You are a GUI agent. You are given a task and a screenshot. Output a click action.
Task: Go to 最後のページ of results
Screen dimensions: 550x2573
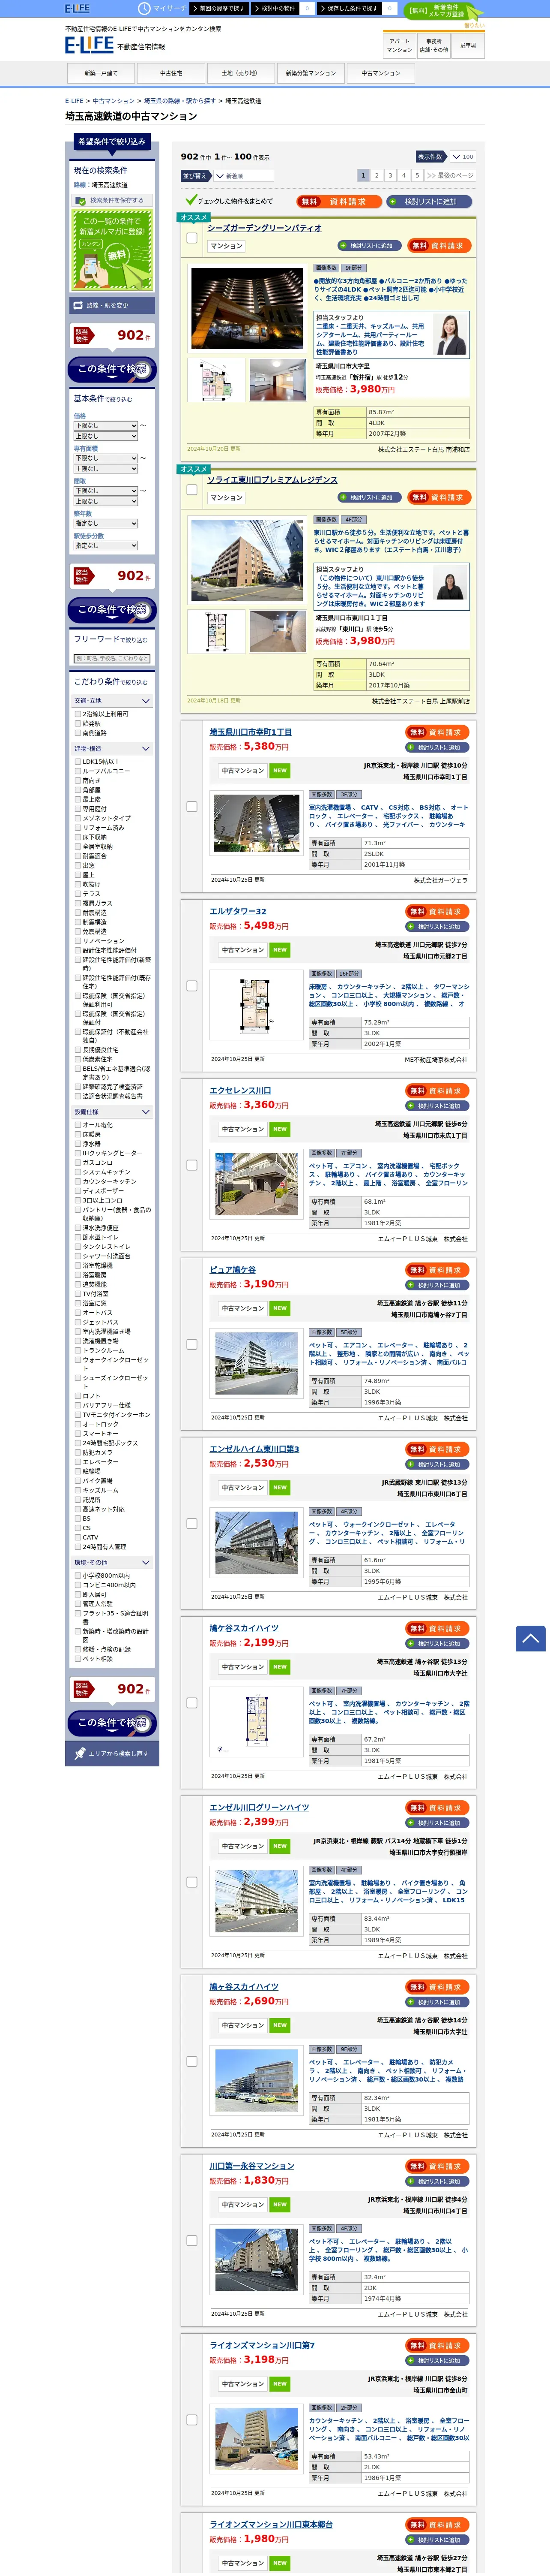click(x=450, y=176)
